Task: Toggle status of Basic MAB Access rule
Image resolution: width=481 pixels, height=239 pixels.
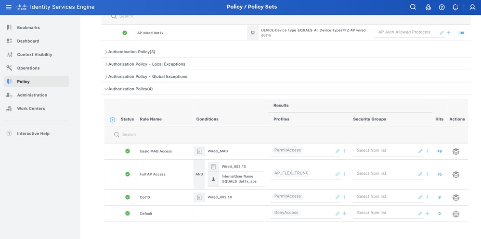Action: point(127,151)
